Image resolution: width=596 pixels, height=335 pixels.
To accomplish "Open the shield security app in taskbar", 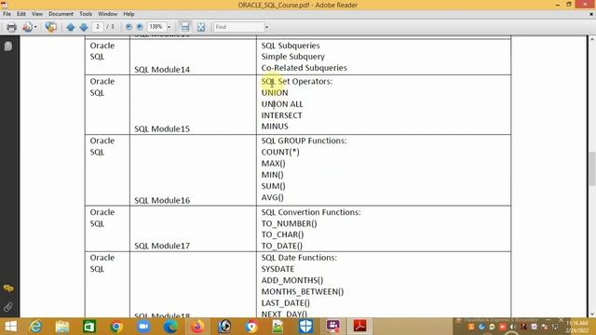I will coord(305,327).
